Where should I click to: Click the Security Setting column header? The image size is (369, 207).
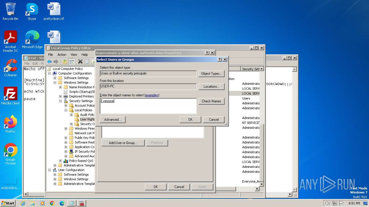[x=250, y=69]
